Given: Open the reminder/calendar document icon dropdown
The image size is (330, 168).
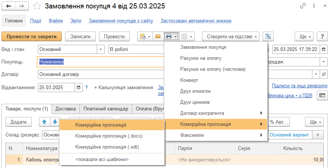Looking at the screenshot, I should coord(145,36).
